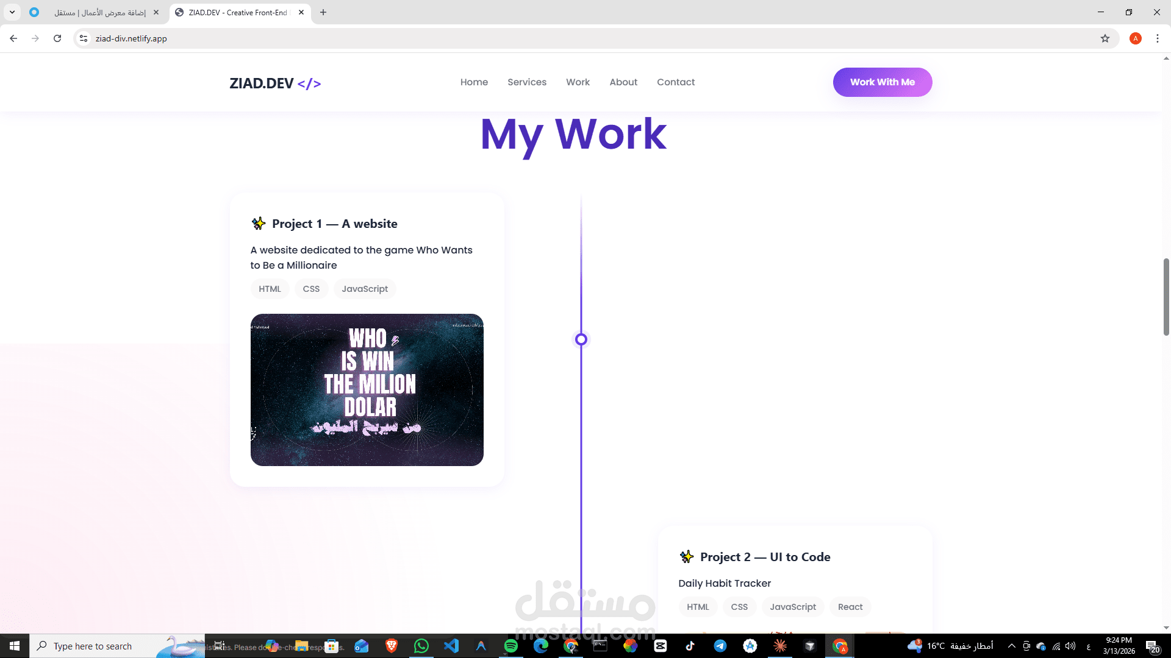Open the Chrome profile avatar
The height and width of the screenshot is (658, 1171).
pyautogui.click(x=1135, y=38)
